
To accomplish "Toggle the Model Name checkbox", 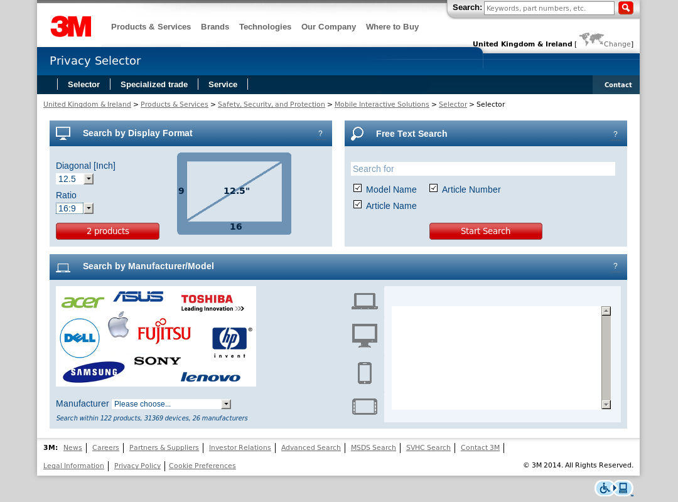I will tap(358, 188).
